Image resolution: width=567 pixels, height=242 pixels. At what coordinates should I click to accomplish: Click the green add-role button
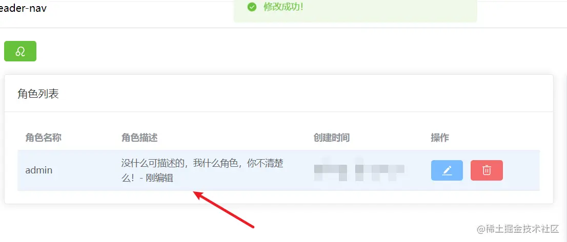pyautogui.click(x=21, y=51)
